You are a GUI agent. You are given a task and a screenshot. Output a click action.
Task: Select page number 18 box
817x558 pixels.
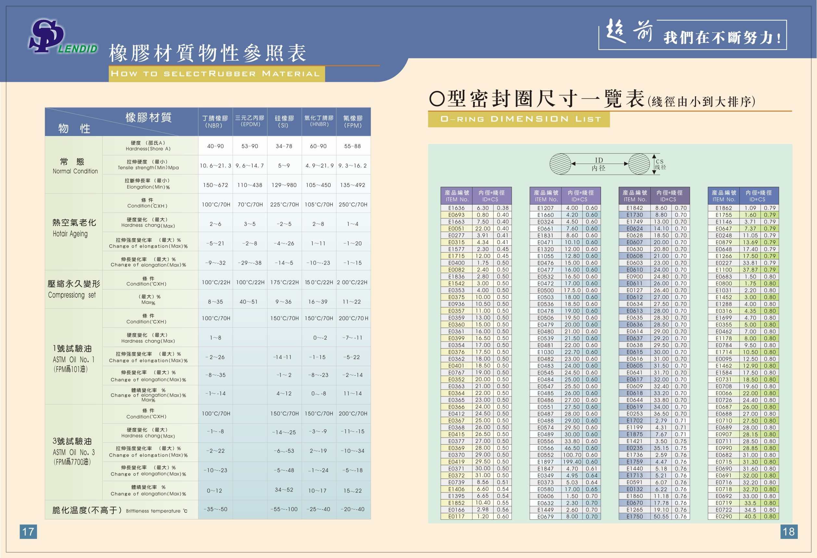[x=789, y=532]
